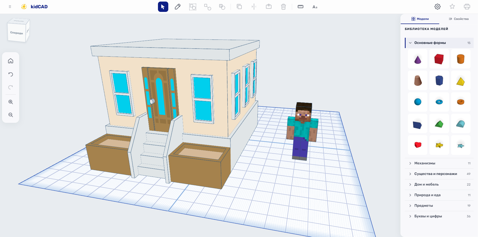
Task: Pick the orange cylinder shape
Action: (x=461, y=59)
